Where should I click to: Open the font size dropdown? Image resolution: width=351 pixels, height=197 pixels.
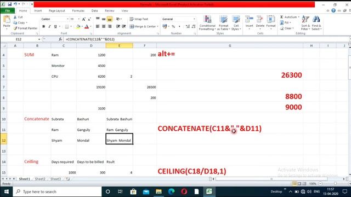(x=78, y=19)
